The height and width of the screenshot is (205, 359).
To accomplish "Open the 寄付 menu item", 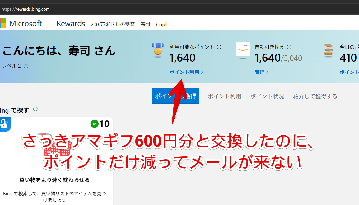I will [x=145, y=24].
